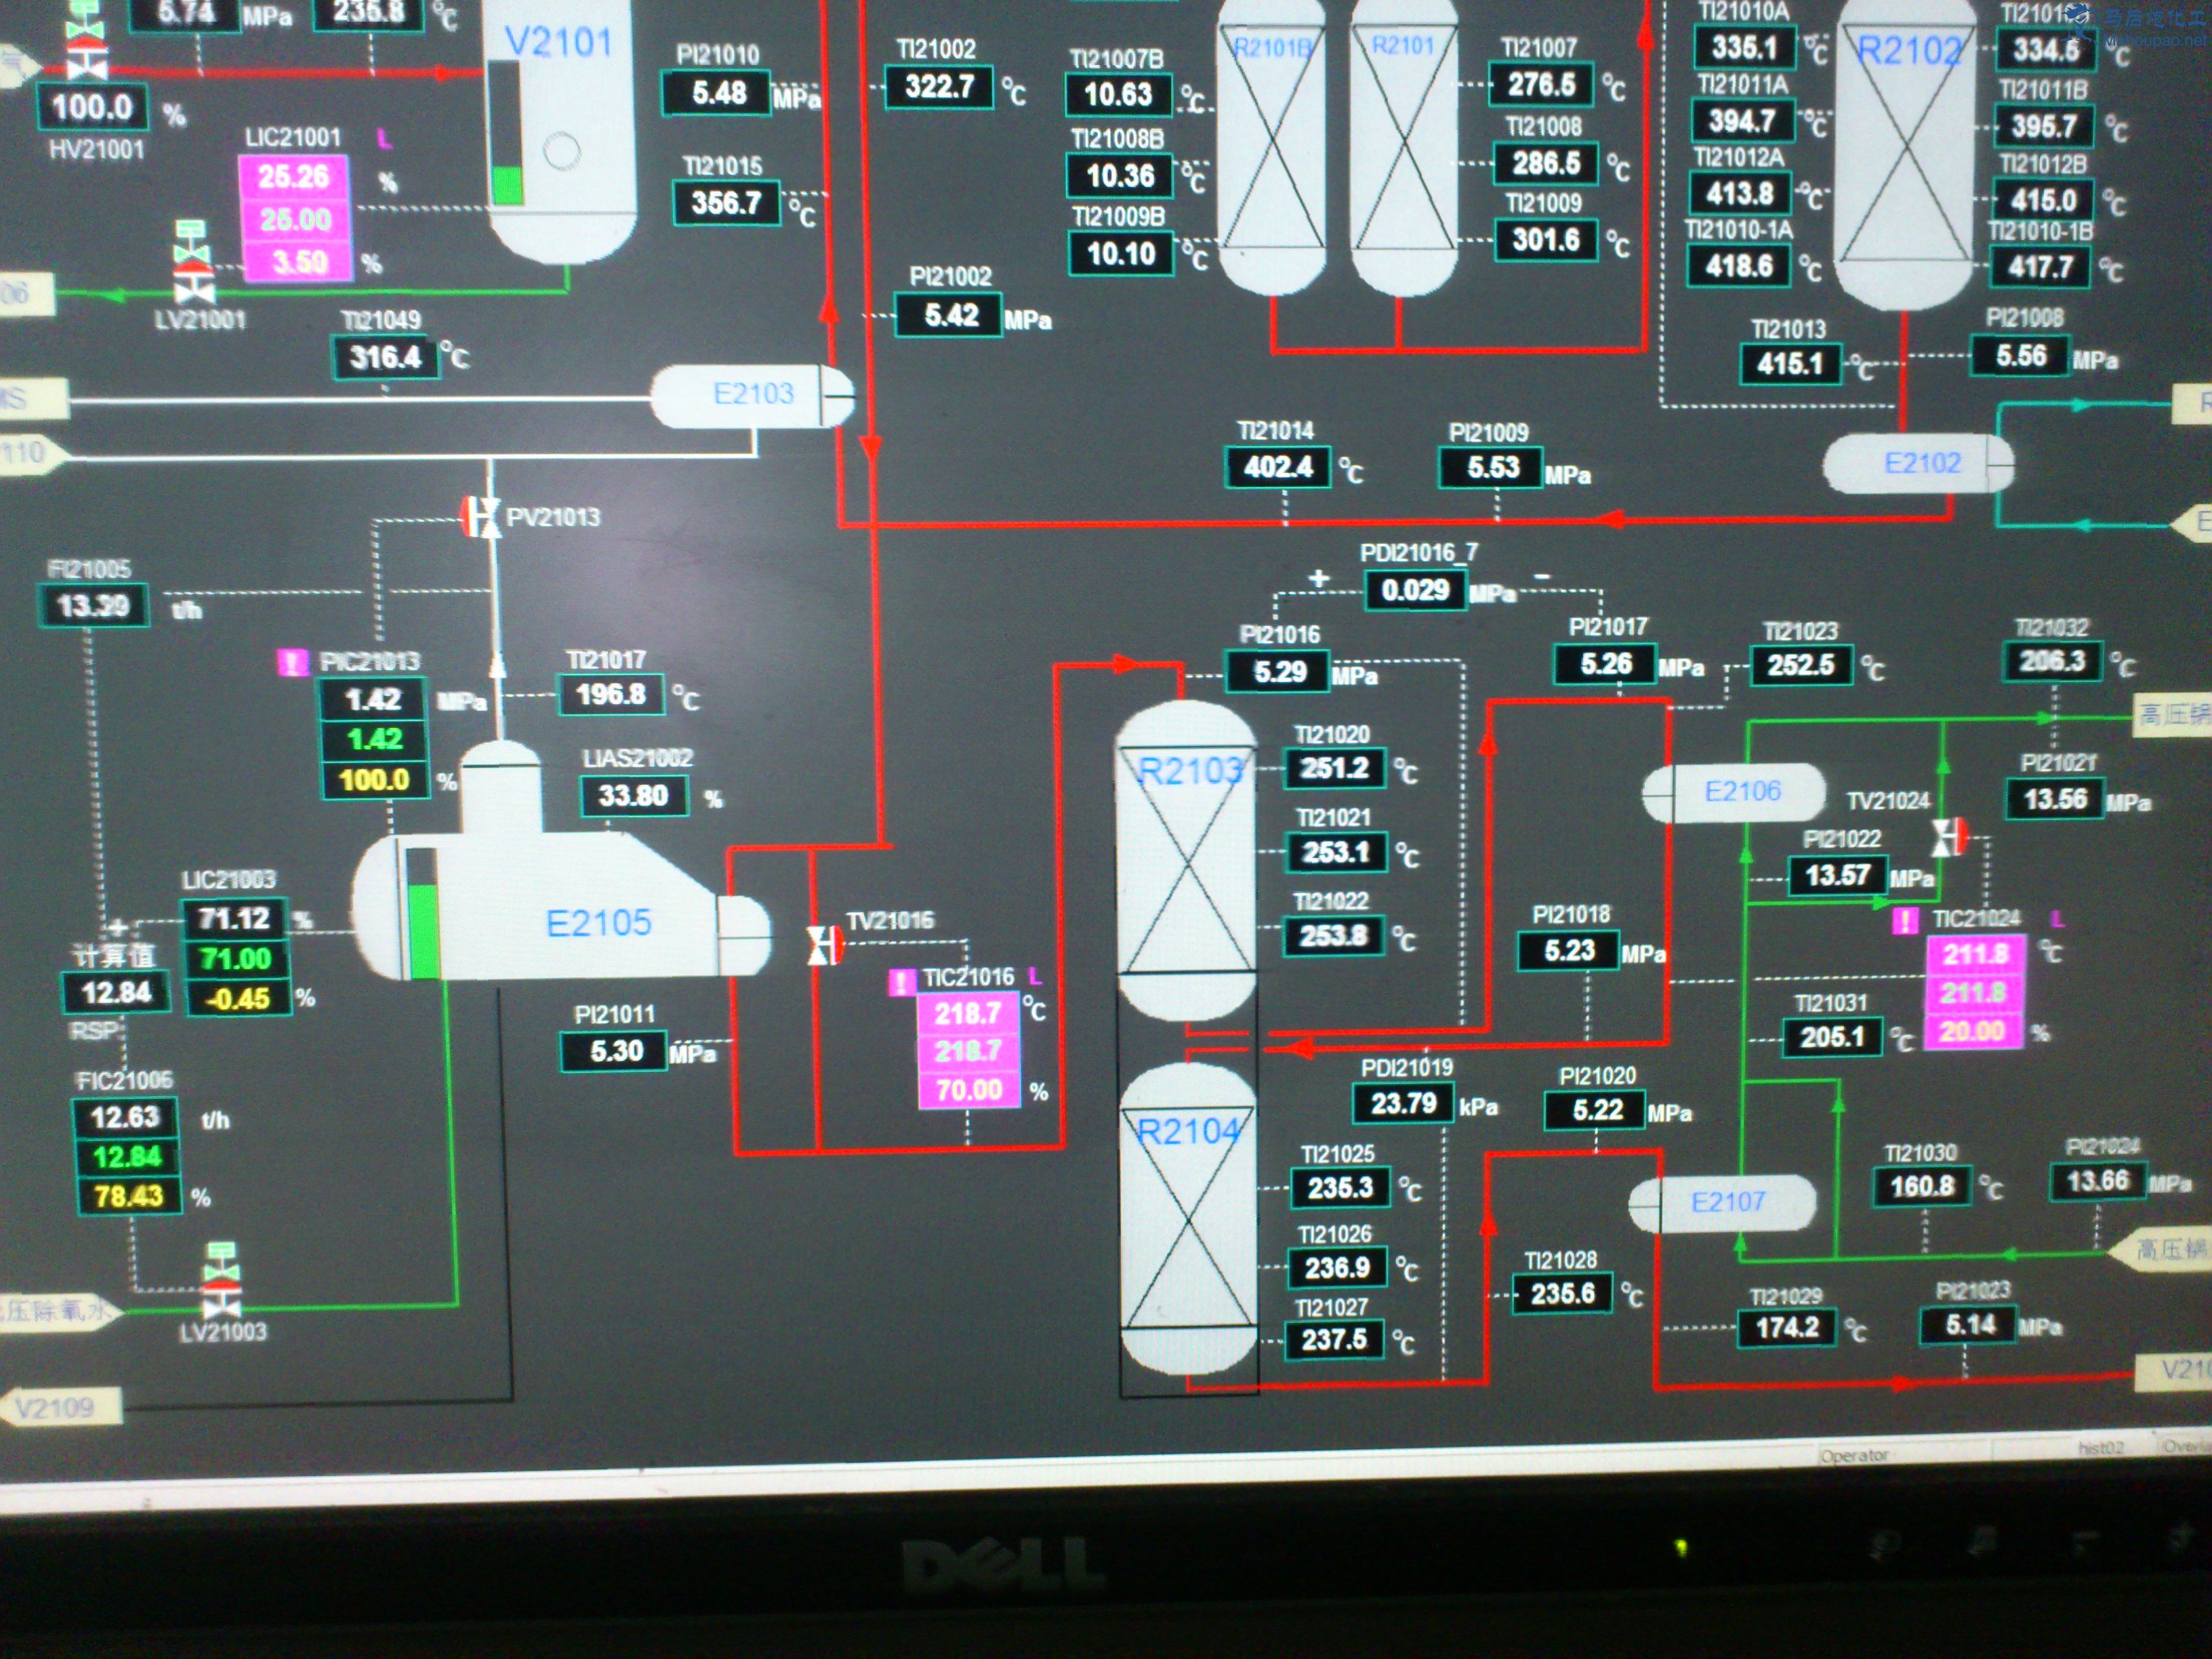Select the R2103 reactor vessel
Viewport: 2212px width, 1659px height.
pos(1186,860)
